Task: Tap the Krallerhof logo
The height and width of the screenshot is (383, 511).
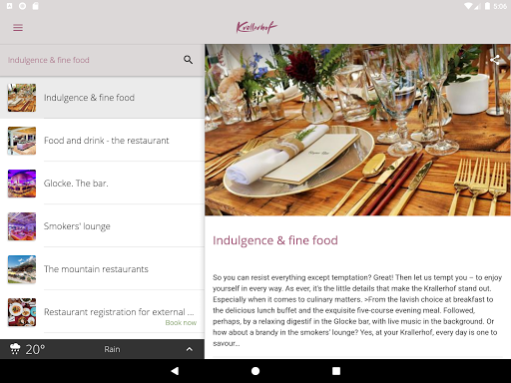Action: 256,27
